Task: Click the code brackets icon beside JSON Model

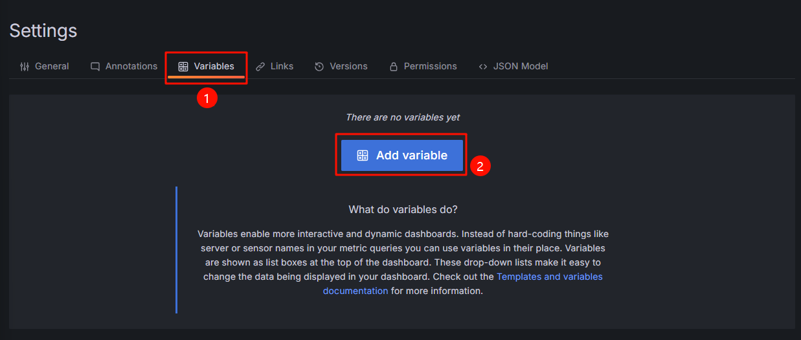Action: click(x=483, y=66)
